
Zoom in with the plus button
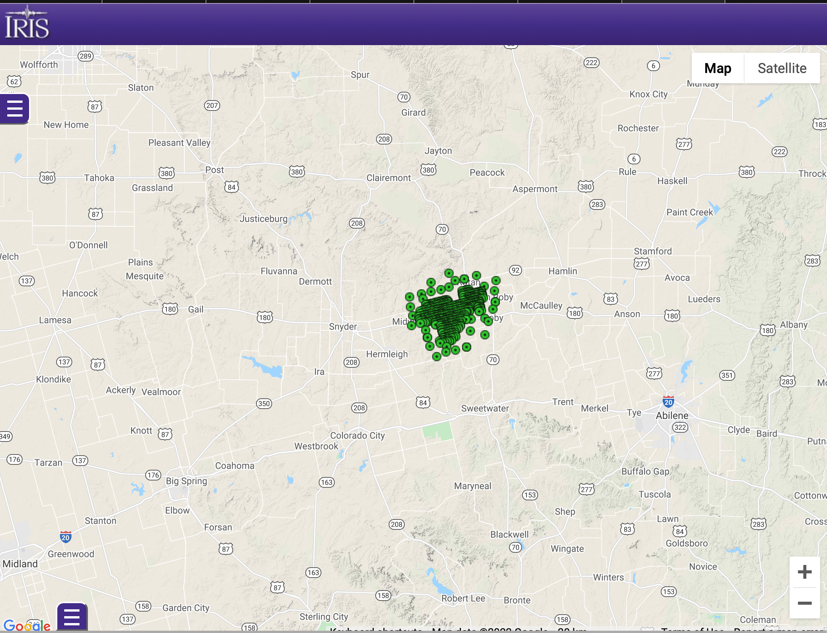804,572
